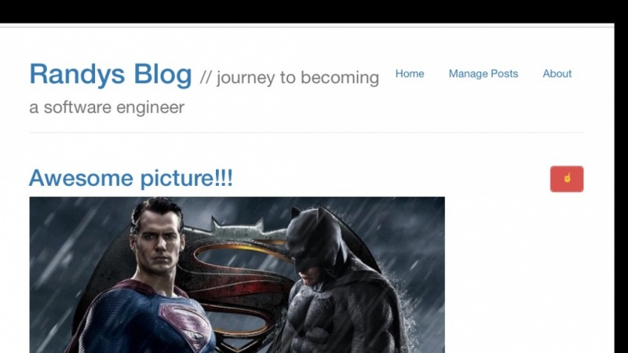Viewport: 628px width, 353px height.
Task: Click the pointing-hand emoji in the red button
Action: [x=567, y=179]
